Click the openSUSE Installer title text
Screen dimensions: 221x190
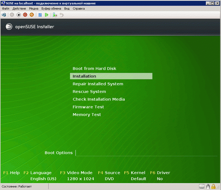tap(35, 27)
